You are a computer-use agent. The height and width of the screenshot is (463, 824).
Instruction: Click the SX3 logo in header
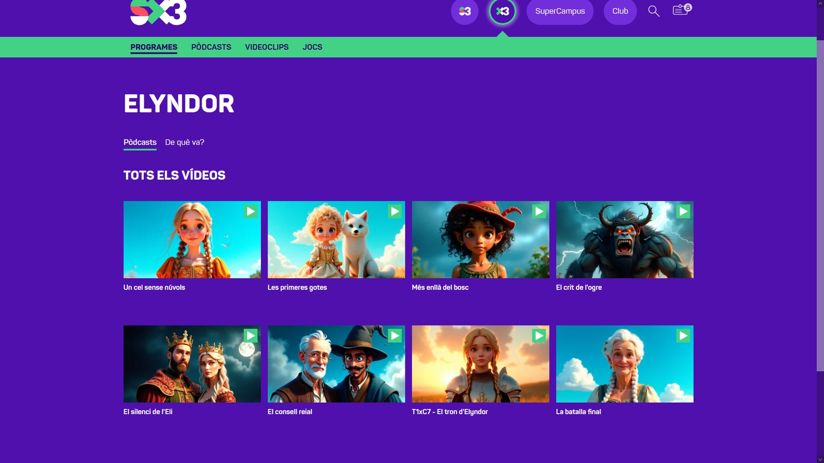pyautogui.click(x=158, y=12)
